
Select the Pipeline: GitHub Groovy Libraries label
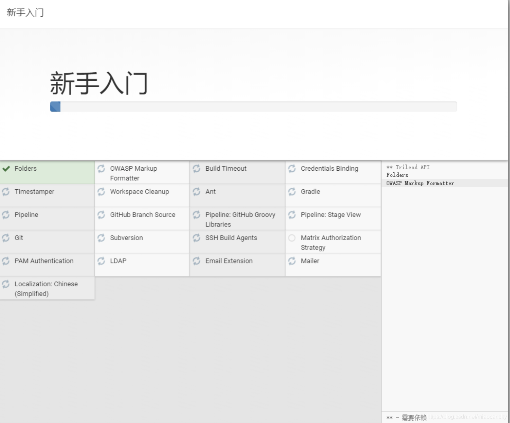coord(240,219)
